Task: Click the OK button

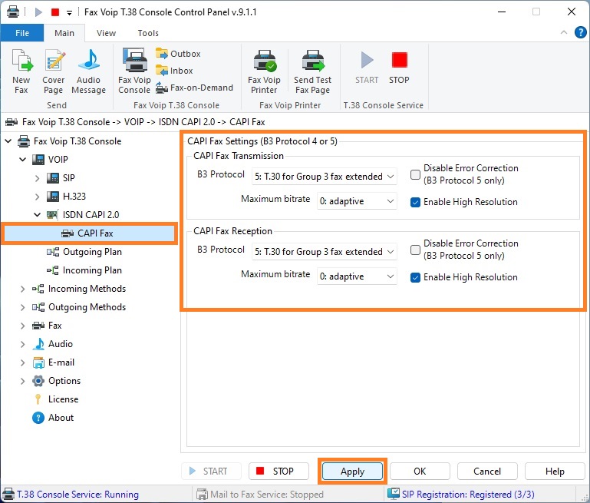Action: point(420,472)
